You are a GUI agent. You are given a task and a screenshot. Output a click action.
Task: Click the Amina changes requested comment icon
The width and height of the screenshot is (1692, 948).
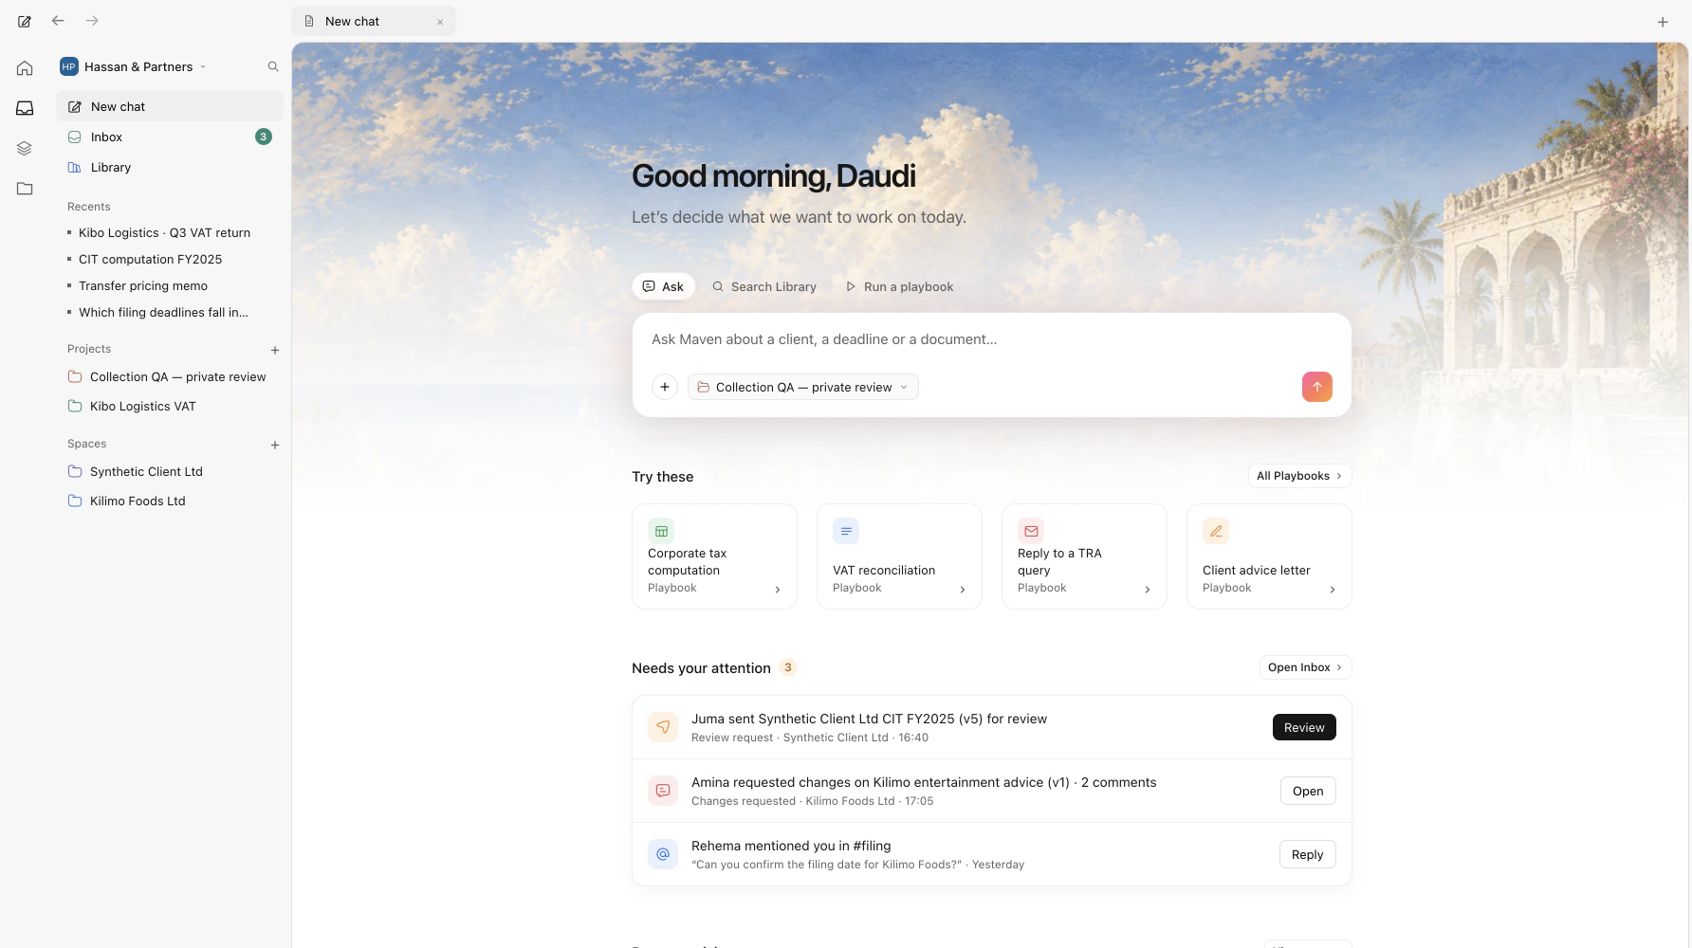click(663, 791)
